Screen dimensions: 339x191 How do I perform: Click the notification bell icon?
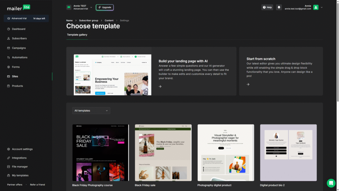(279, 7)
